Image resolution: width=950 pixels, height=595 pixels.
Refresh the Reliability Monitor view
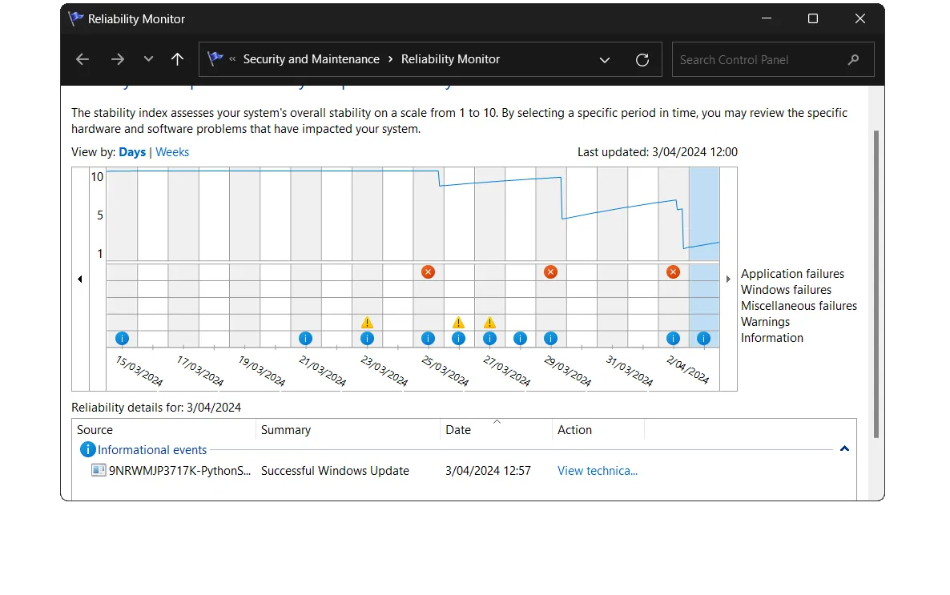[642, 59]
